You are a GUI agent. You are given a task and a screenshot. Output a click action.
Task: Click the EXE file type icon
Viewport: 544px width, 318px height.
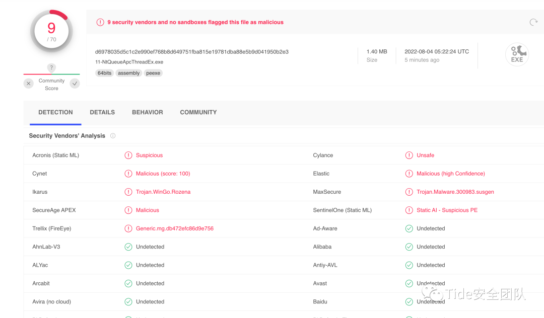tap(517, 55)
